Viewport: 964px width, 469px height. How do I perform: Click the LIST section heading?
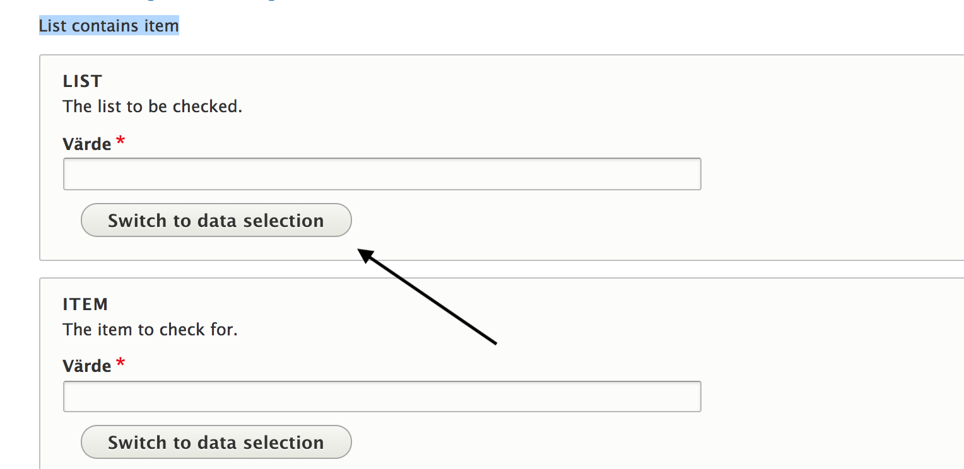tap(83, 81)
